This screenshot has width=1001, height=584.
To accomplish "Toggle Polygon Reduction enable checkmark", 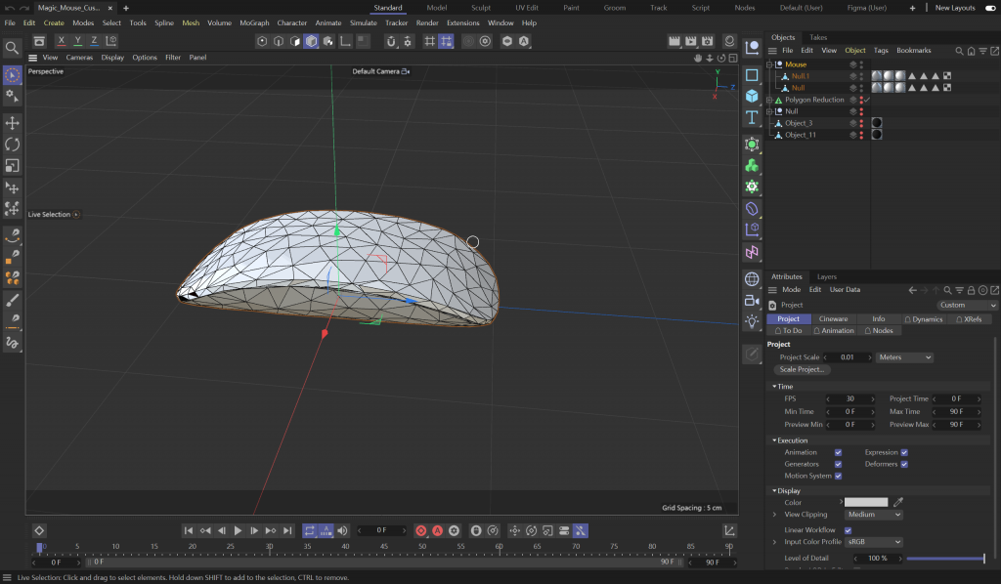I will (x=867, y=100).
